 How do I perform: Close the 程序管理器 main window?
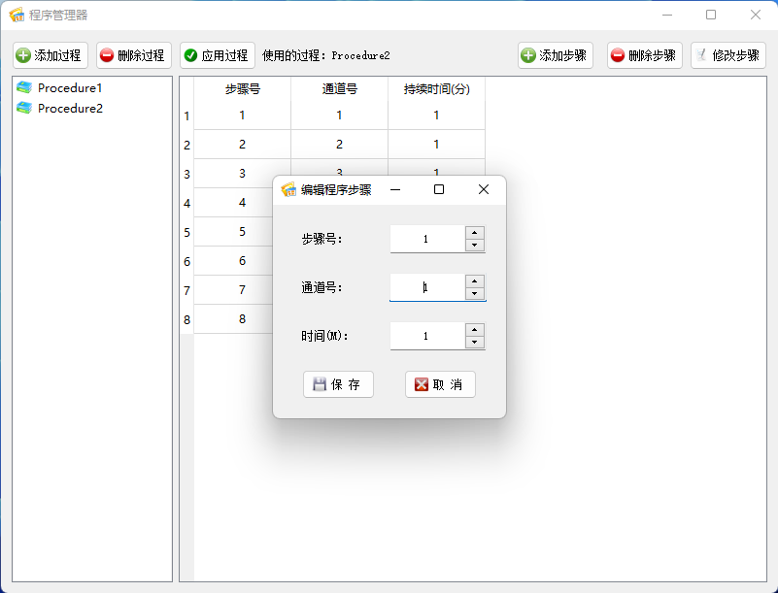pos(756,15)
